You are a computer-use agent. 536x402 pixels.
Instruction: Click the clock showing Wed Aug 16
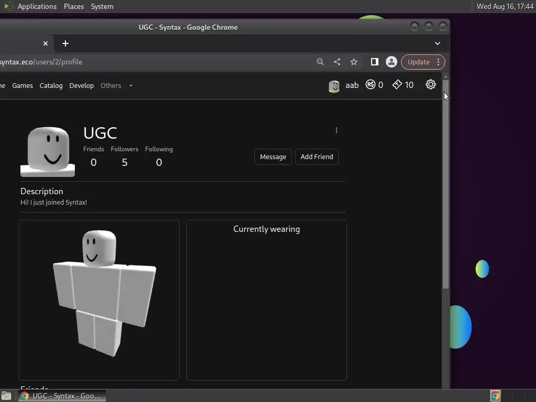point(505,6)
